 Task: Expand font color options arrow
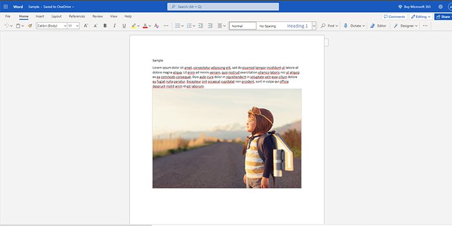(149, 26)
